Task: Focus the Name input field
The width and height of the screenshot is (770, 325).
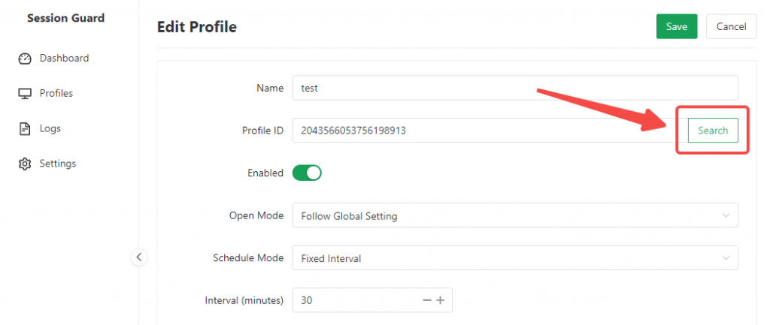Action: [x=514, y=88]
